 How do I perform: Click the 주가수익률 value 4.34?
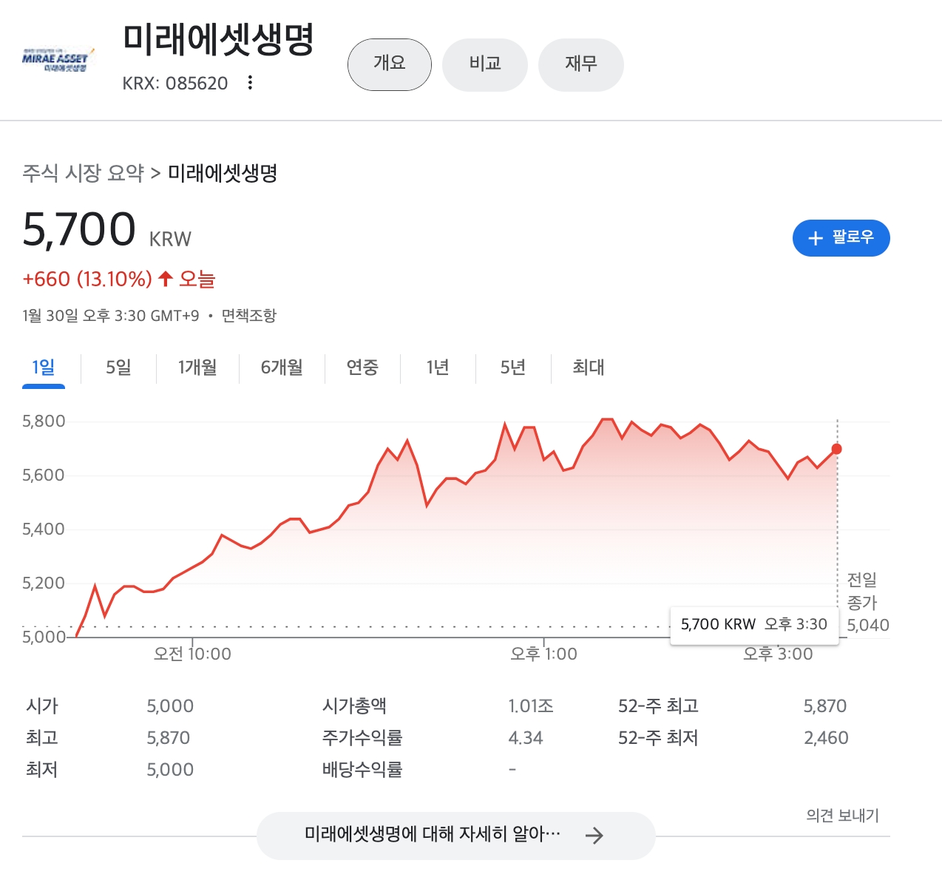tap(526, 738)
